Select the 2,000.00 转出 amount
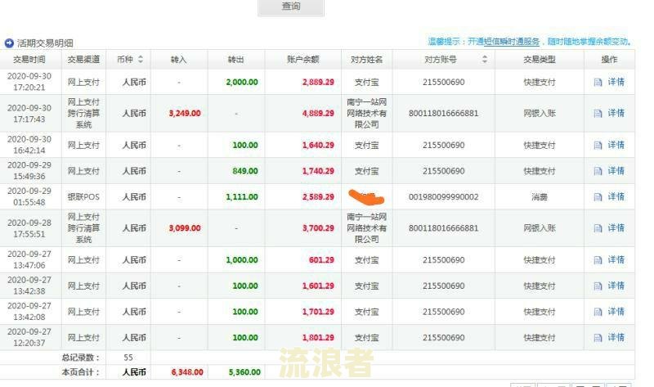The height and width of the screenshot is (387, 654). tap(242, 83)
